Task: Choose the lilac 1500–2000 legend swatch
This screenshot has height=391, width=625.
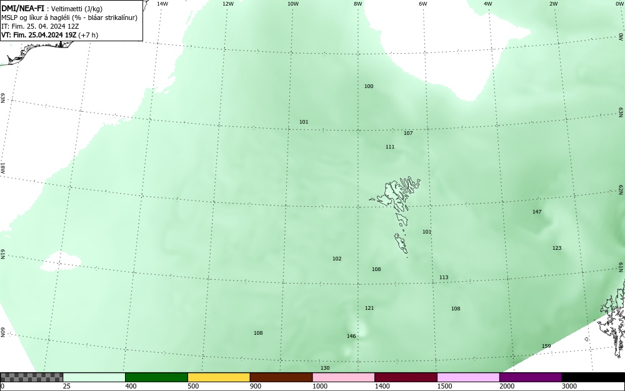Action: [468, 377]
